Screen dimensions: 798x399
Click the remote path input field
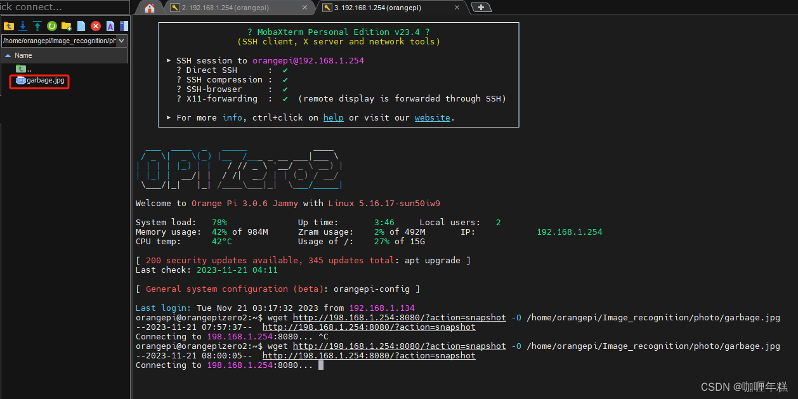pyautogui.click(x=59, y=41)
